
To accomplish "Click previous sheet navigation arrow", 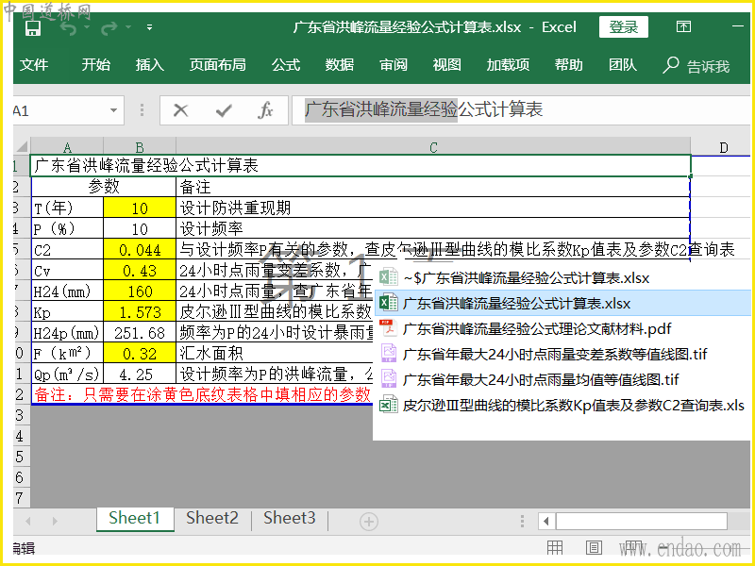I will point(28,521).
